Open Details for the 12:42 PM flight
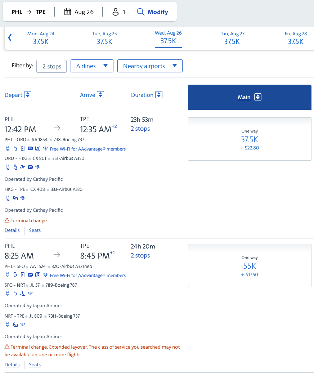Screen dimensions: 314x376 click(12, 230)
